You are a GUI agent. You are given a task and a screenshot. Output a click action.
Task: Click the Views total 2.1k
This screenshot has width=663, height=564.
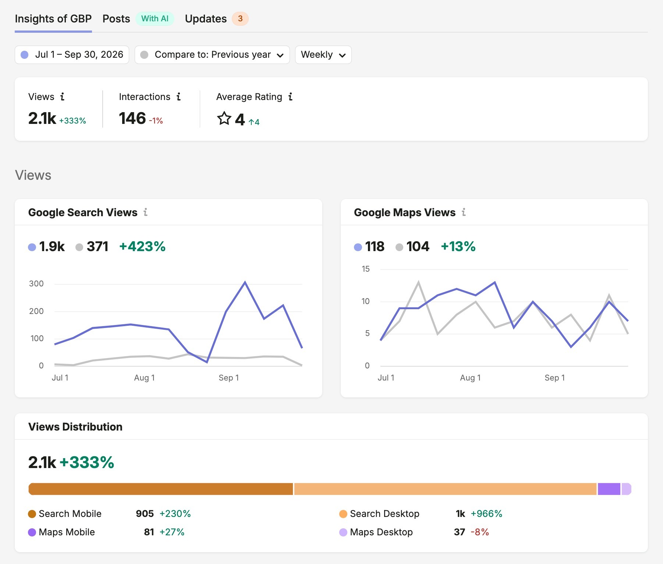pyautogui.click(x=42, y=118)
